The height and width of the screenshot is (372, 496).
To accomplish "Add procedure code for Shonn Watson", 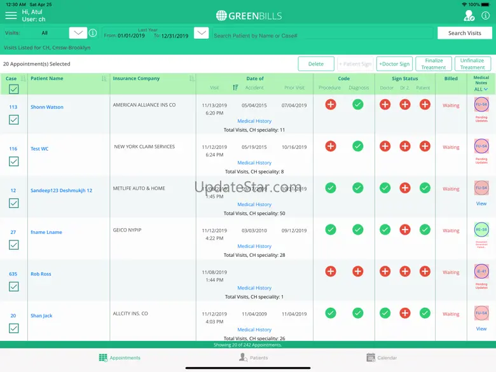I will click(x=331, y=104).
